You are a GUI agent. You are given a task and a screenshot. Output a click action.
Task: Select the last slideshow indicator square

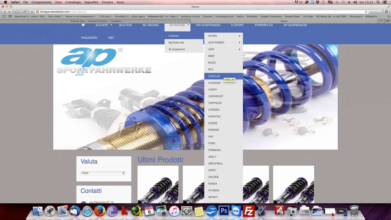pos(202,146)
